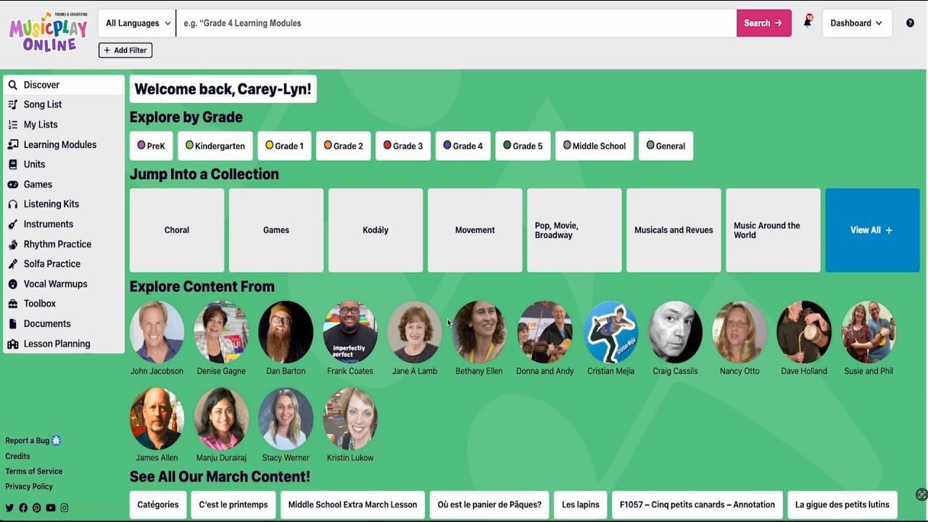Viewport: 928px width, 522px height.
Task: Open the YouTube social icon
Action: tap(51, 508)
